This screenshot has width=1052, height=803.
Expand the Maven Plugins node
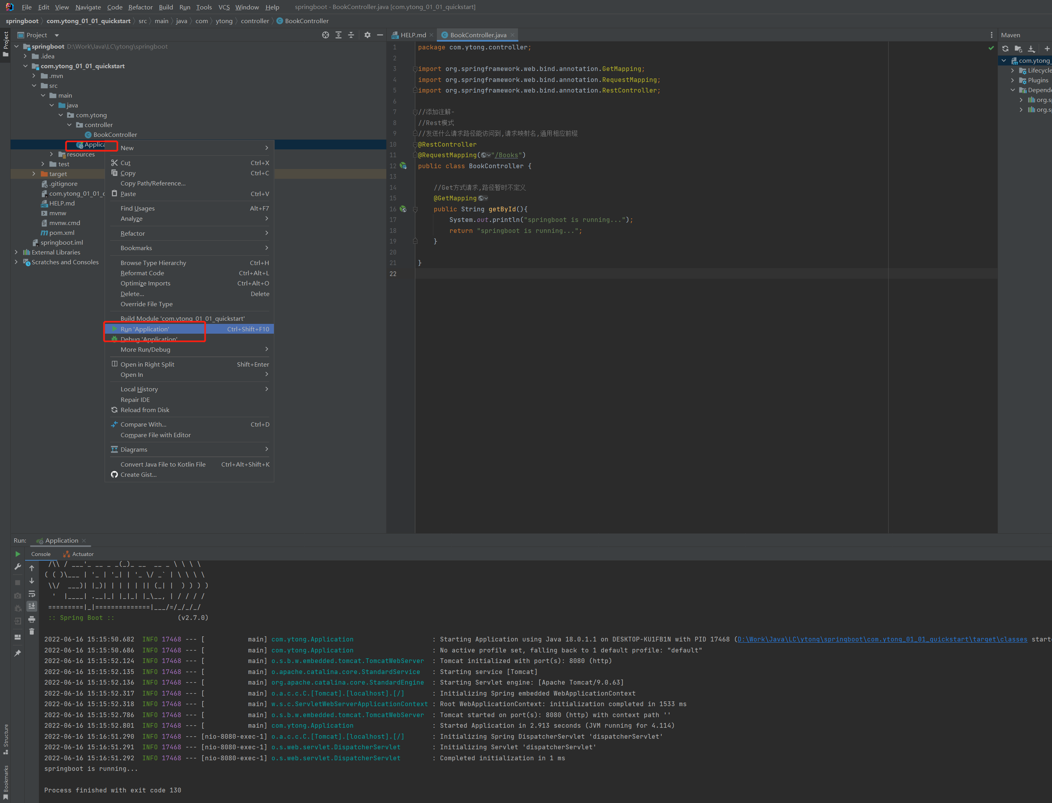[1012, 80]
